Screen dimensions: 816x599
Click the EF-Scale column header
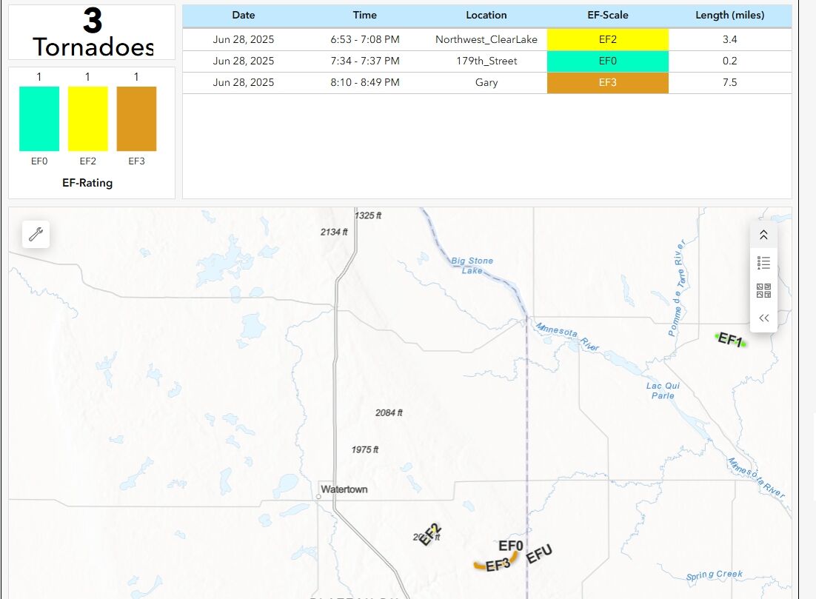point(607,15)
